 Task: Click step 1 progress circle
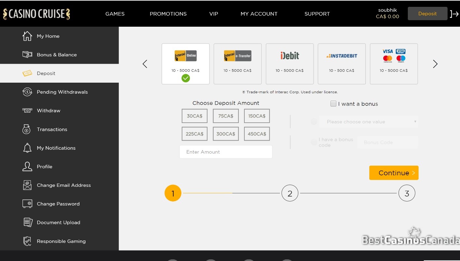point(173,193)
